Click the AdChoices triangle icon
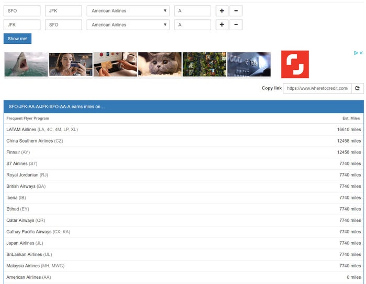The image size is (366, 284). click(x=356, y=53)
